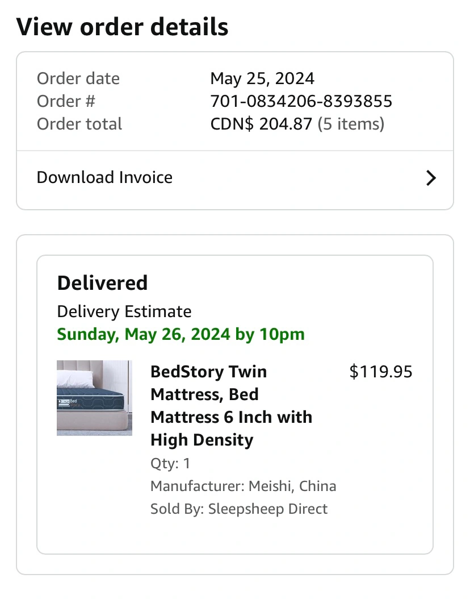Image resolution: width=470 pixels, height=599 pixels.
Task: Click the Sold By: Sleepsheep Direct text
Action: point(238,509)
